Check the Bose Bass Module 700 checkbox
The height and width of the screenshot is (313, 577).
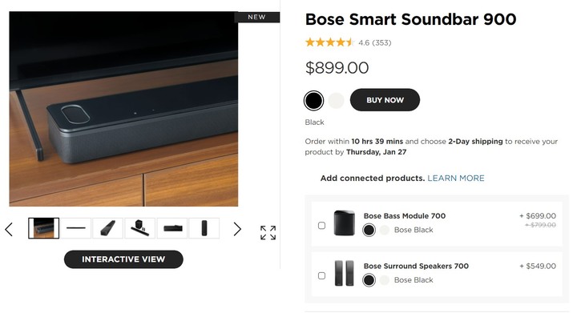click(321, 226)
